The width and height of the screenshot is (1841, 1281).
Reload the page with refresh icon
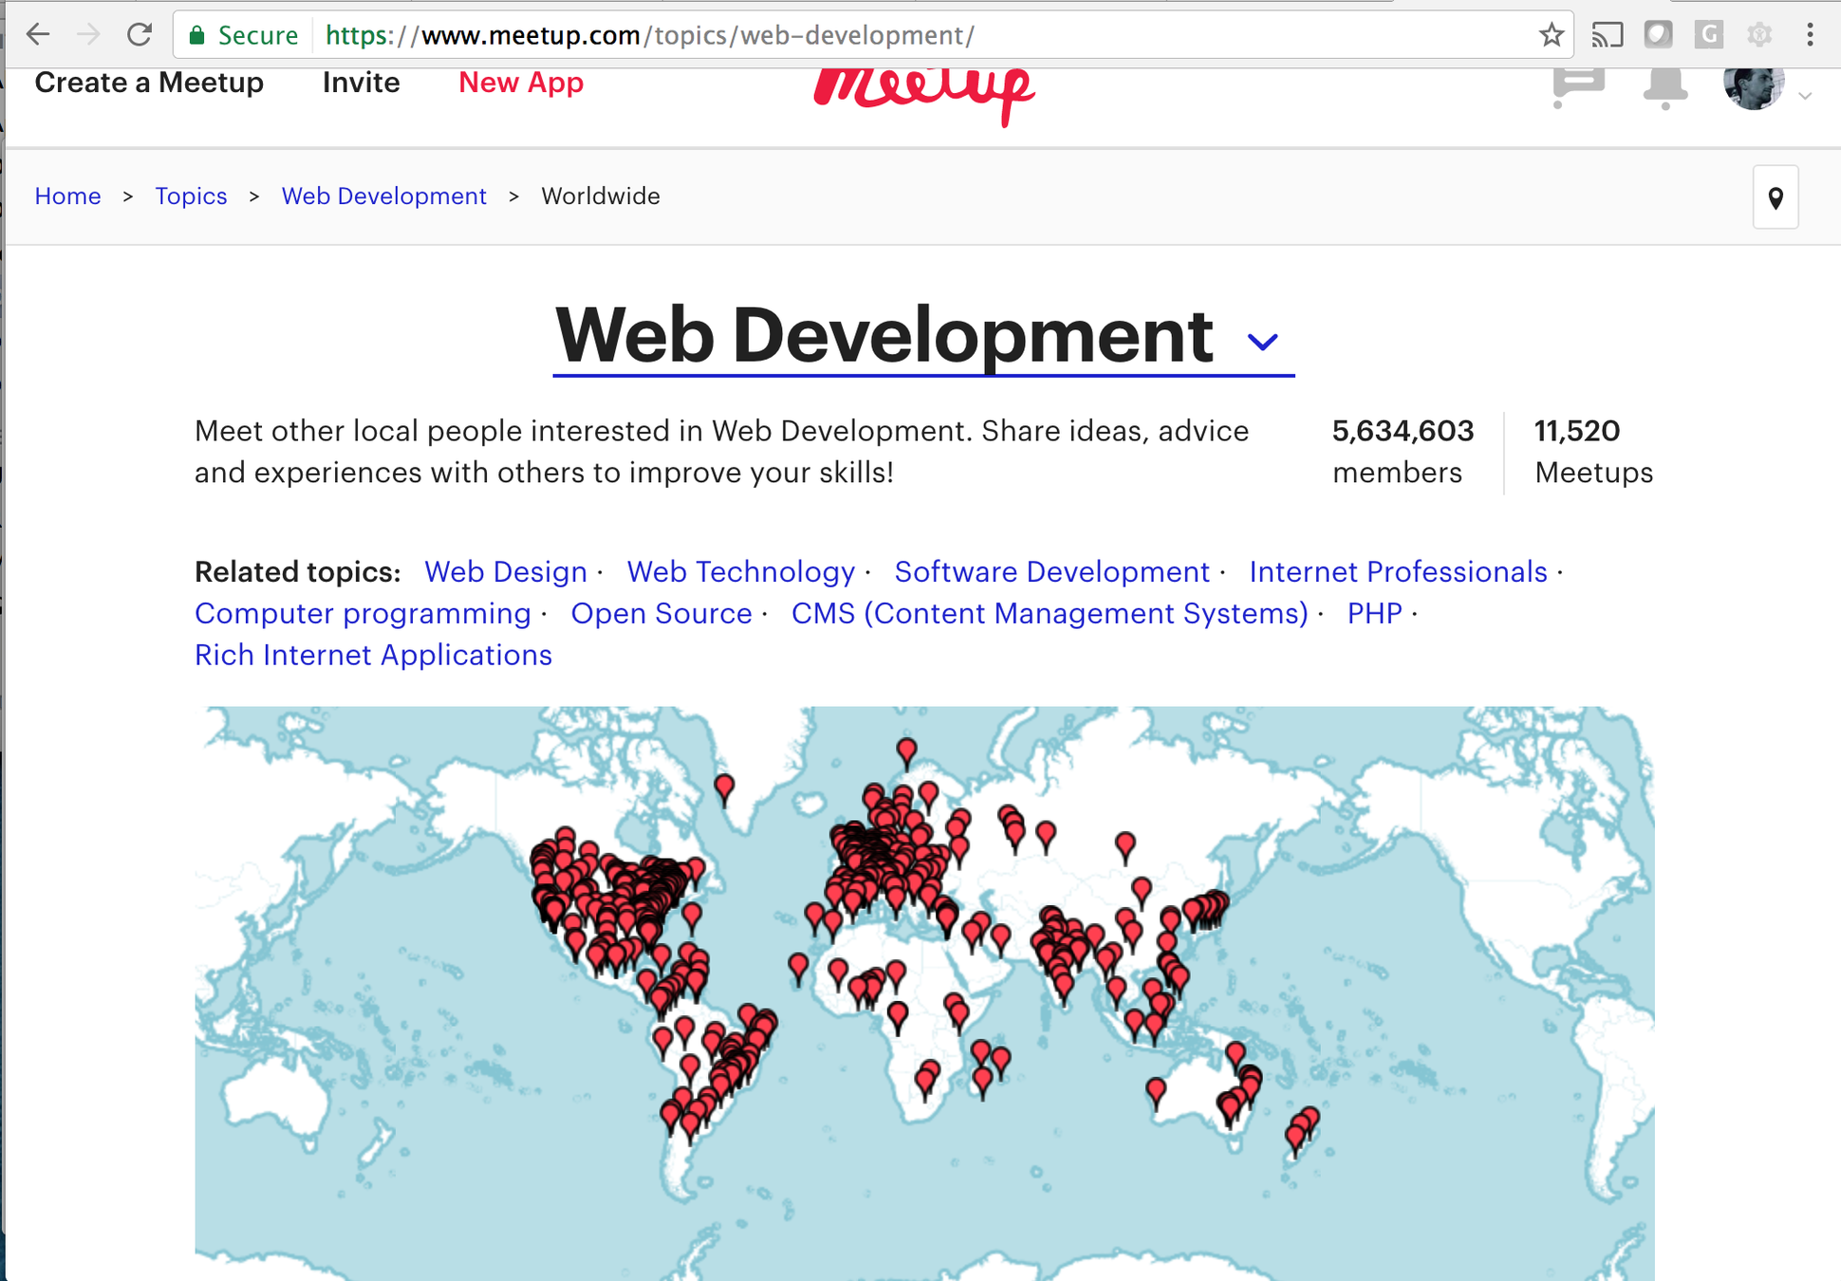point(139,35)
